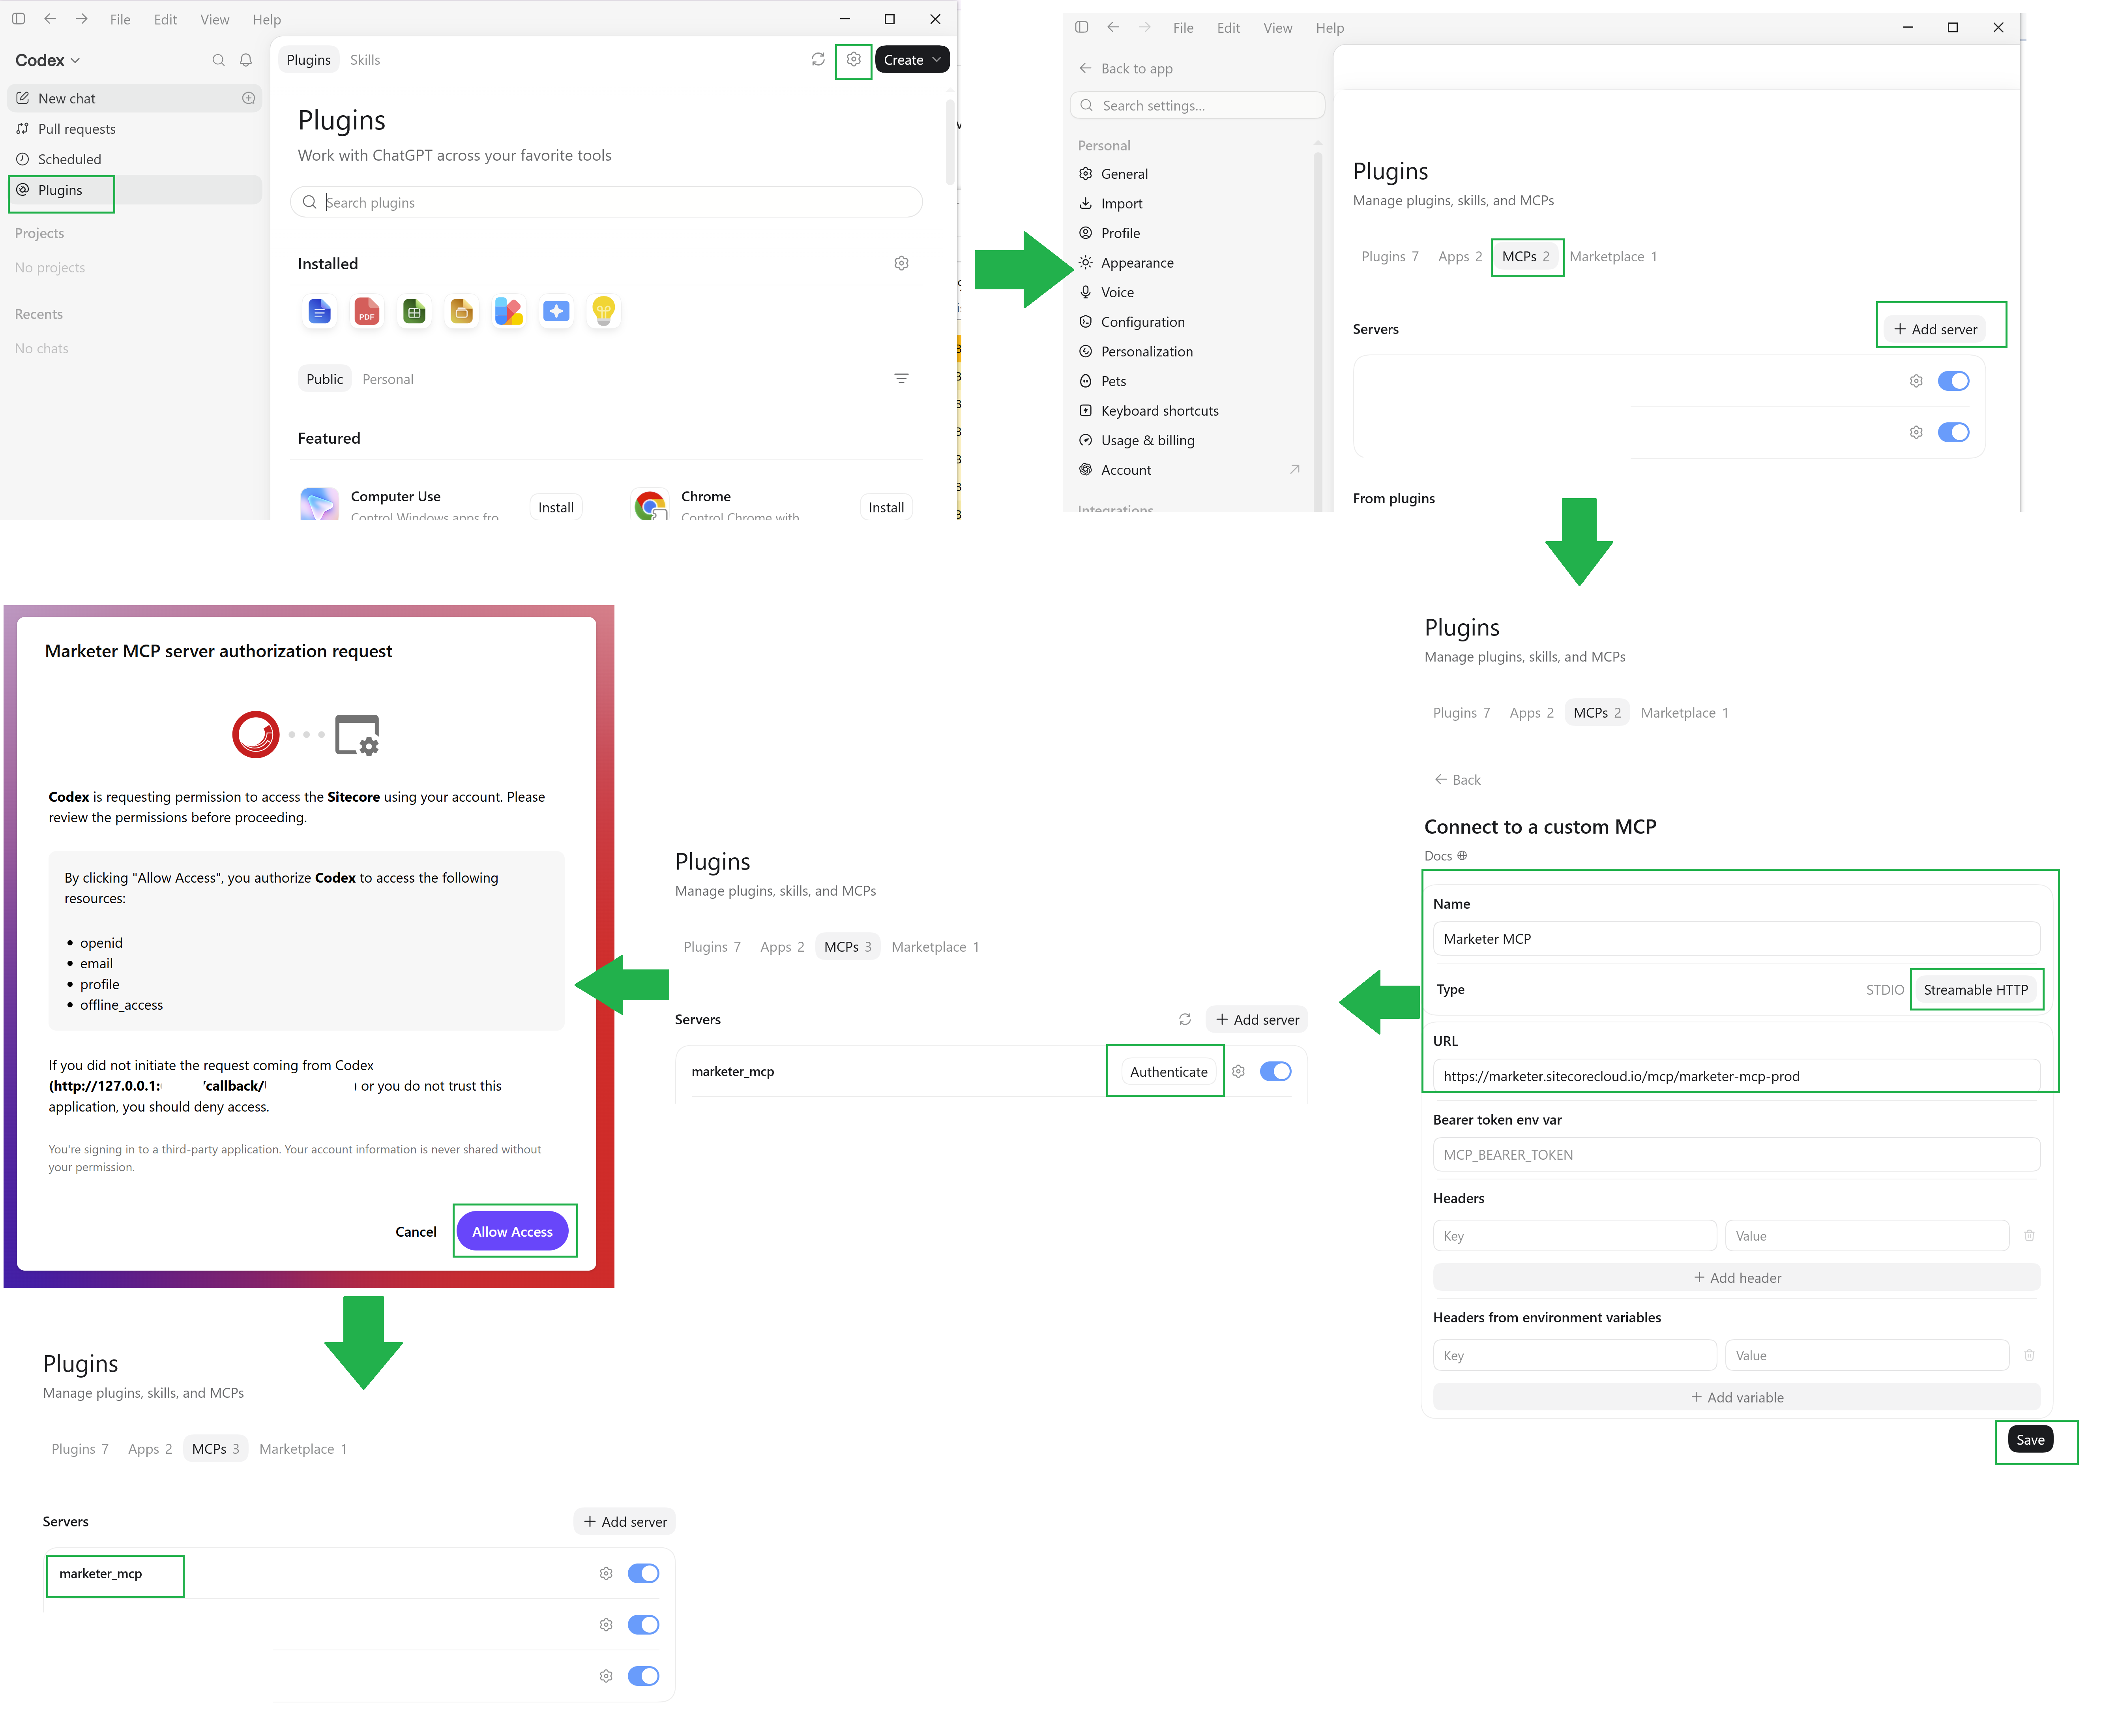Viewport: 2118px width, 1736px height.
Task: Open the yellow presentation plugin icon under Installed
Action: (x=461, y=312)
